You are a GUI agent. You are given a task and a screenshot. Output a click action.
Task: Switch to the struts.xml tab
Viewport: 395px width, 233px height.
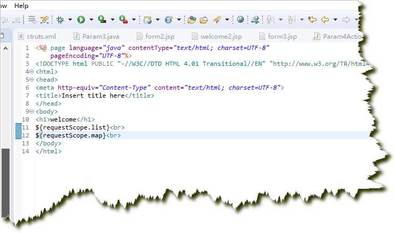pos(37,37)
